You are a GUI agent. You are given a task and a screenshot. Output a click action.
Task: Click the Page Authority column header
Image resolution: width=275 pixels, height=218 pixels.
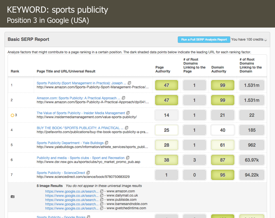tap(163, 69)
